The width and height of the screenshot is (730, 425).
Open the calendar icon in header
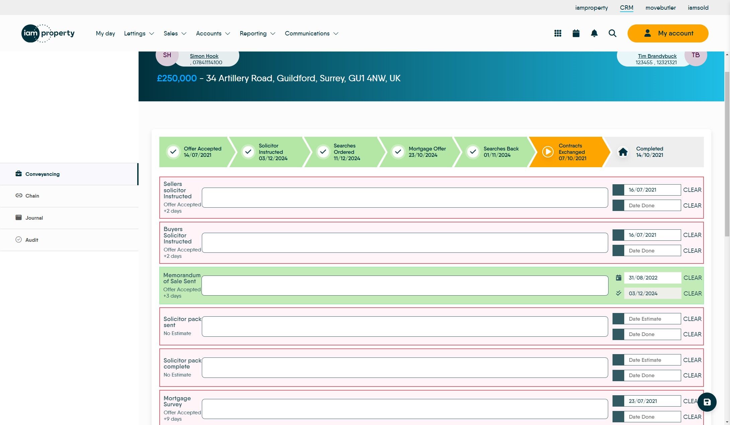coord(576,33)
